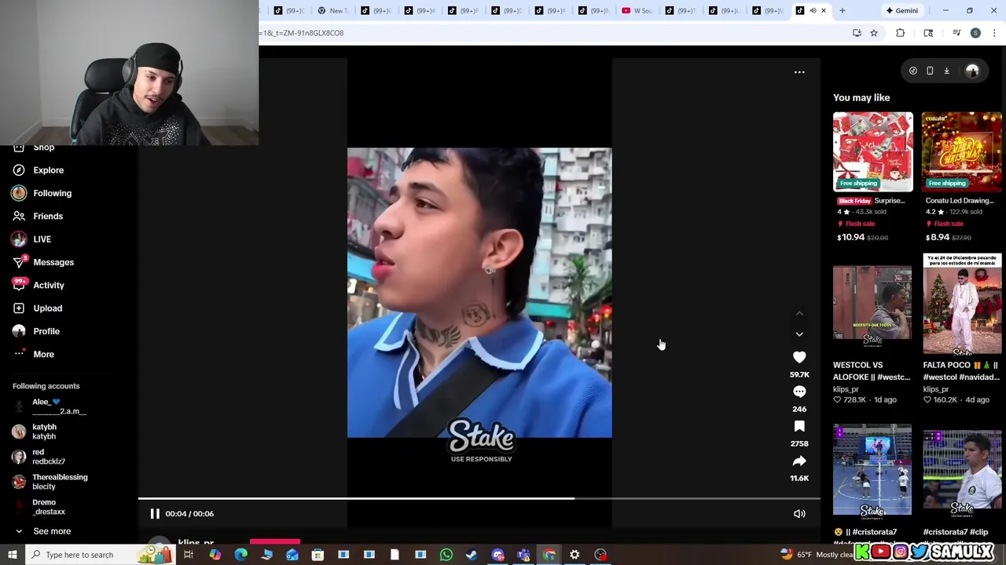Viewport: 1006px width, 565px height.
Task: Open Steam from the taskbar
Action: [x=472, y=555]
